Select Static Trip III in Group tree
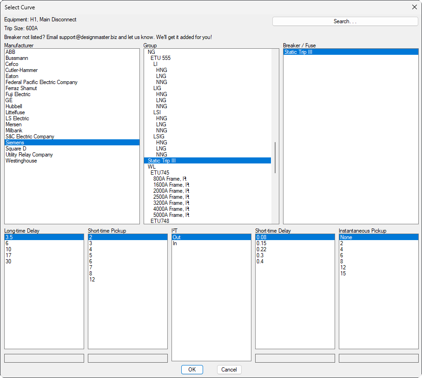The width and height of the screenshot is (422, 378). pyautogui.click(x=207, y=161)
